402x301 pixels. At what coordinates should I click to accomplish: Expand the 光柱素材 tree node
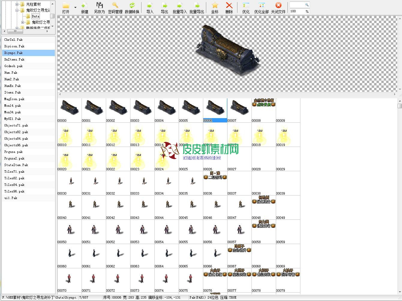pyautogui.click(x=17, y=4)
